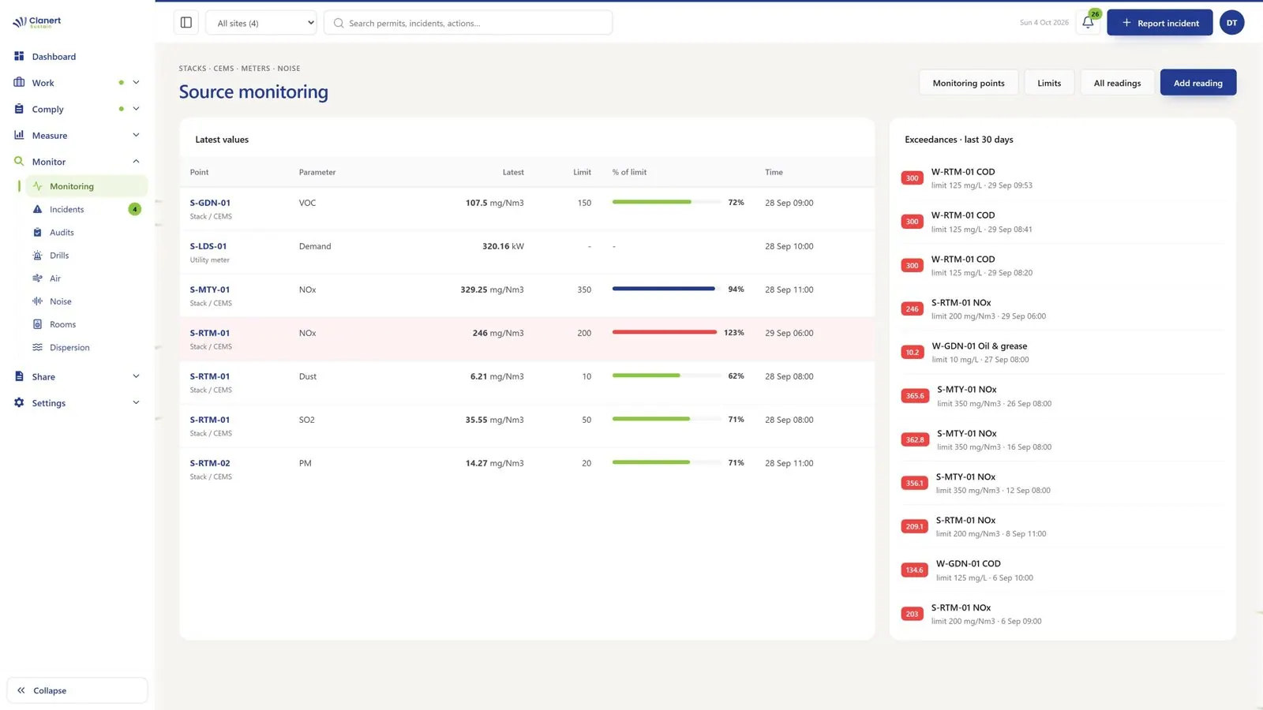Open the Dashboard icon in sidebar
The image size is (1263, 710).
[x=19, y=56]
